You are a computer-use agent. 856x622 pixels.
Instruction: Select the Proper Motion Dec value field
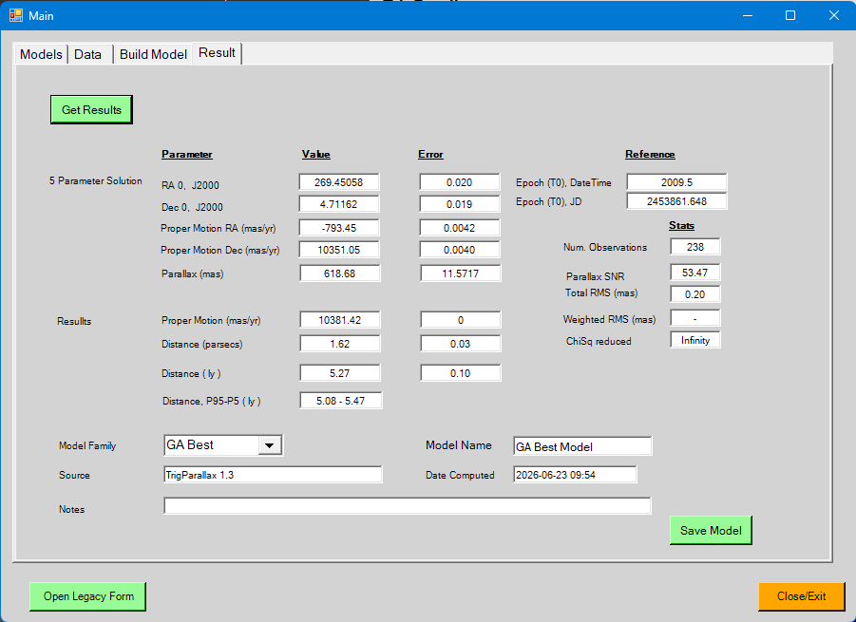[339, 250]
